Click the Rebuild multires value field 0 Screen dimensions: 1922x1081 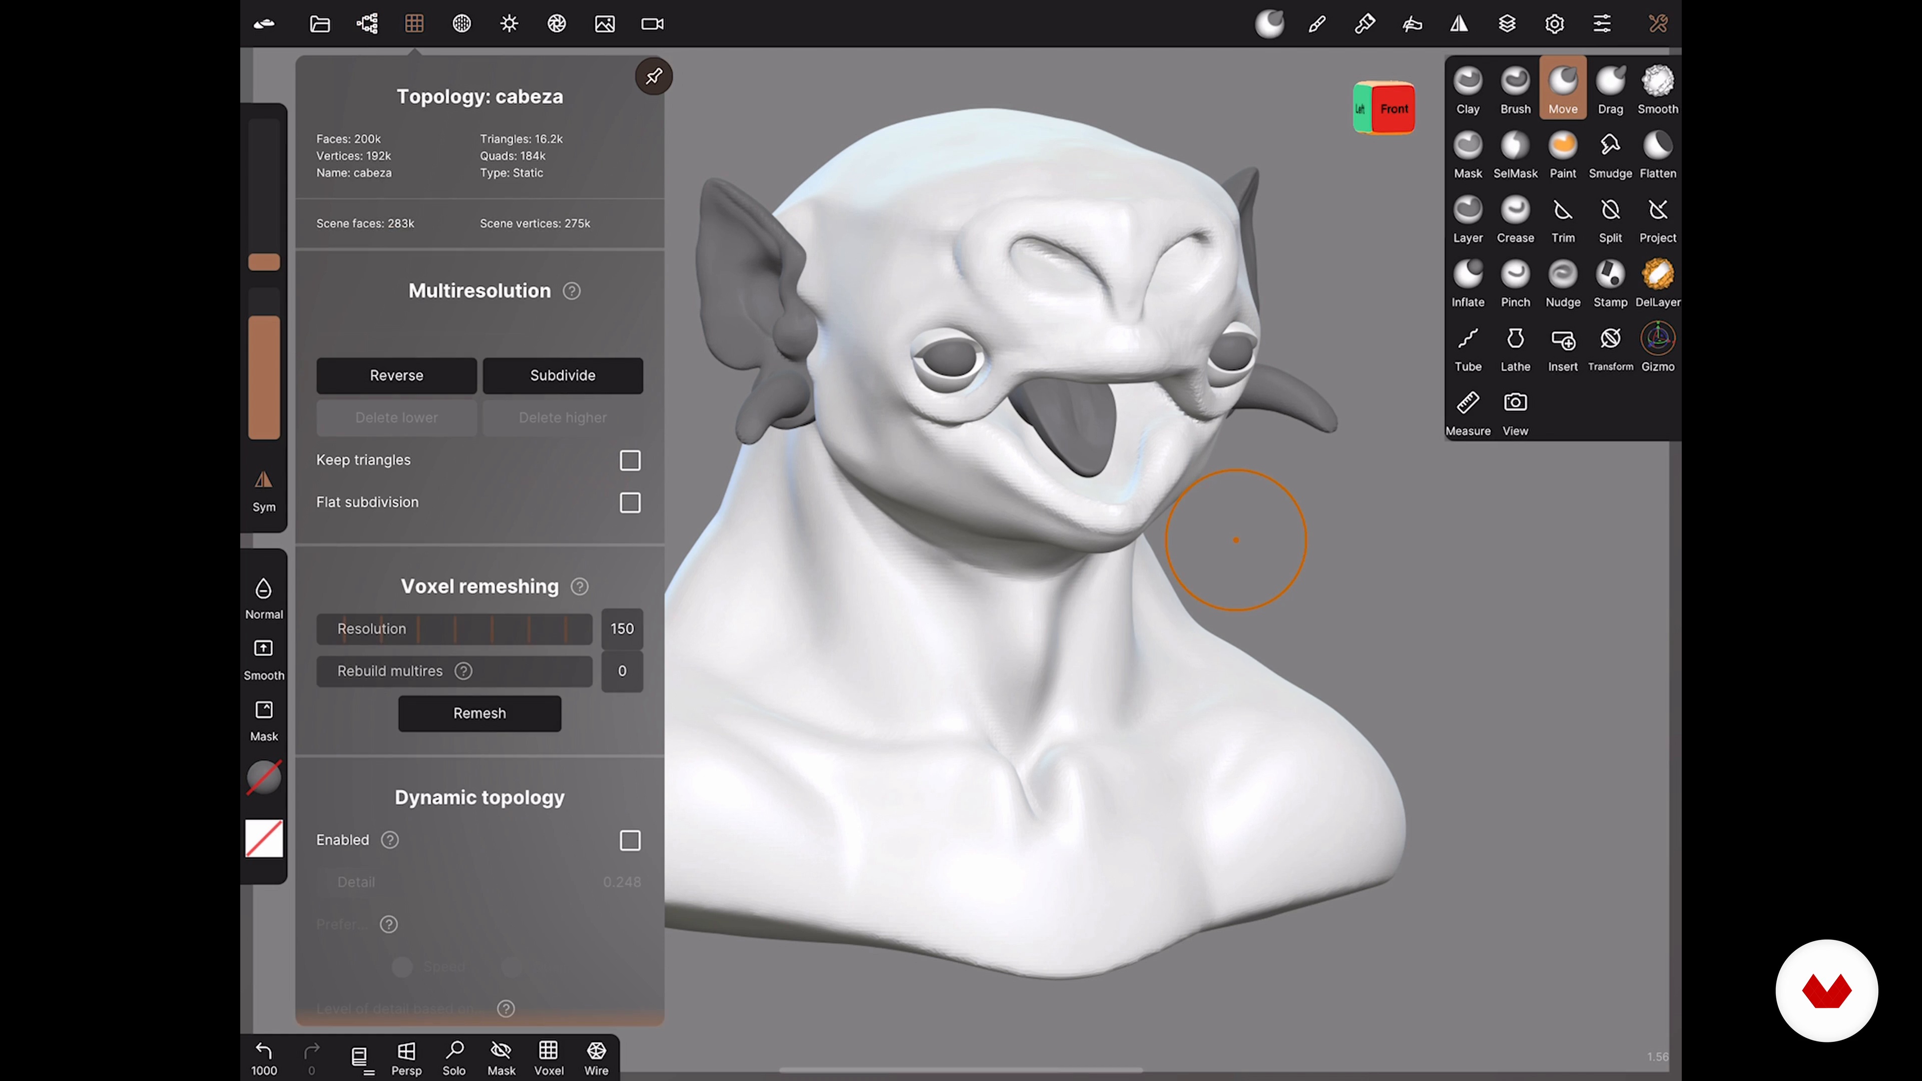[622, 672]
